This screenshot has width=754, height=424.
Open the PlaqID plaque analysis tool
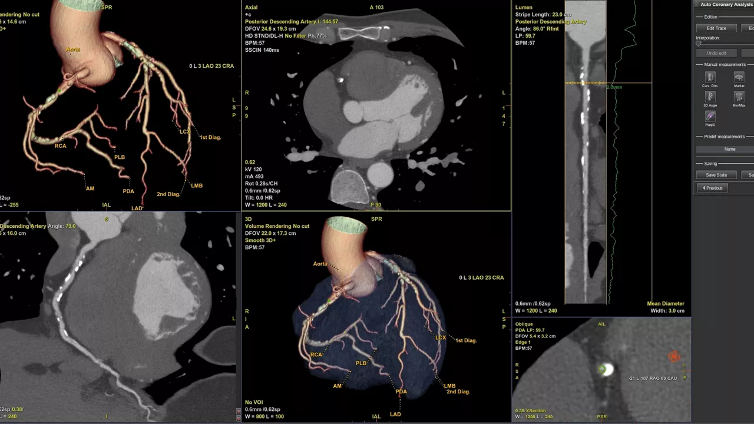[x=710, y=116]
